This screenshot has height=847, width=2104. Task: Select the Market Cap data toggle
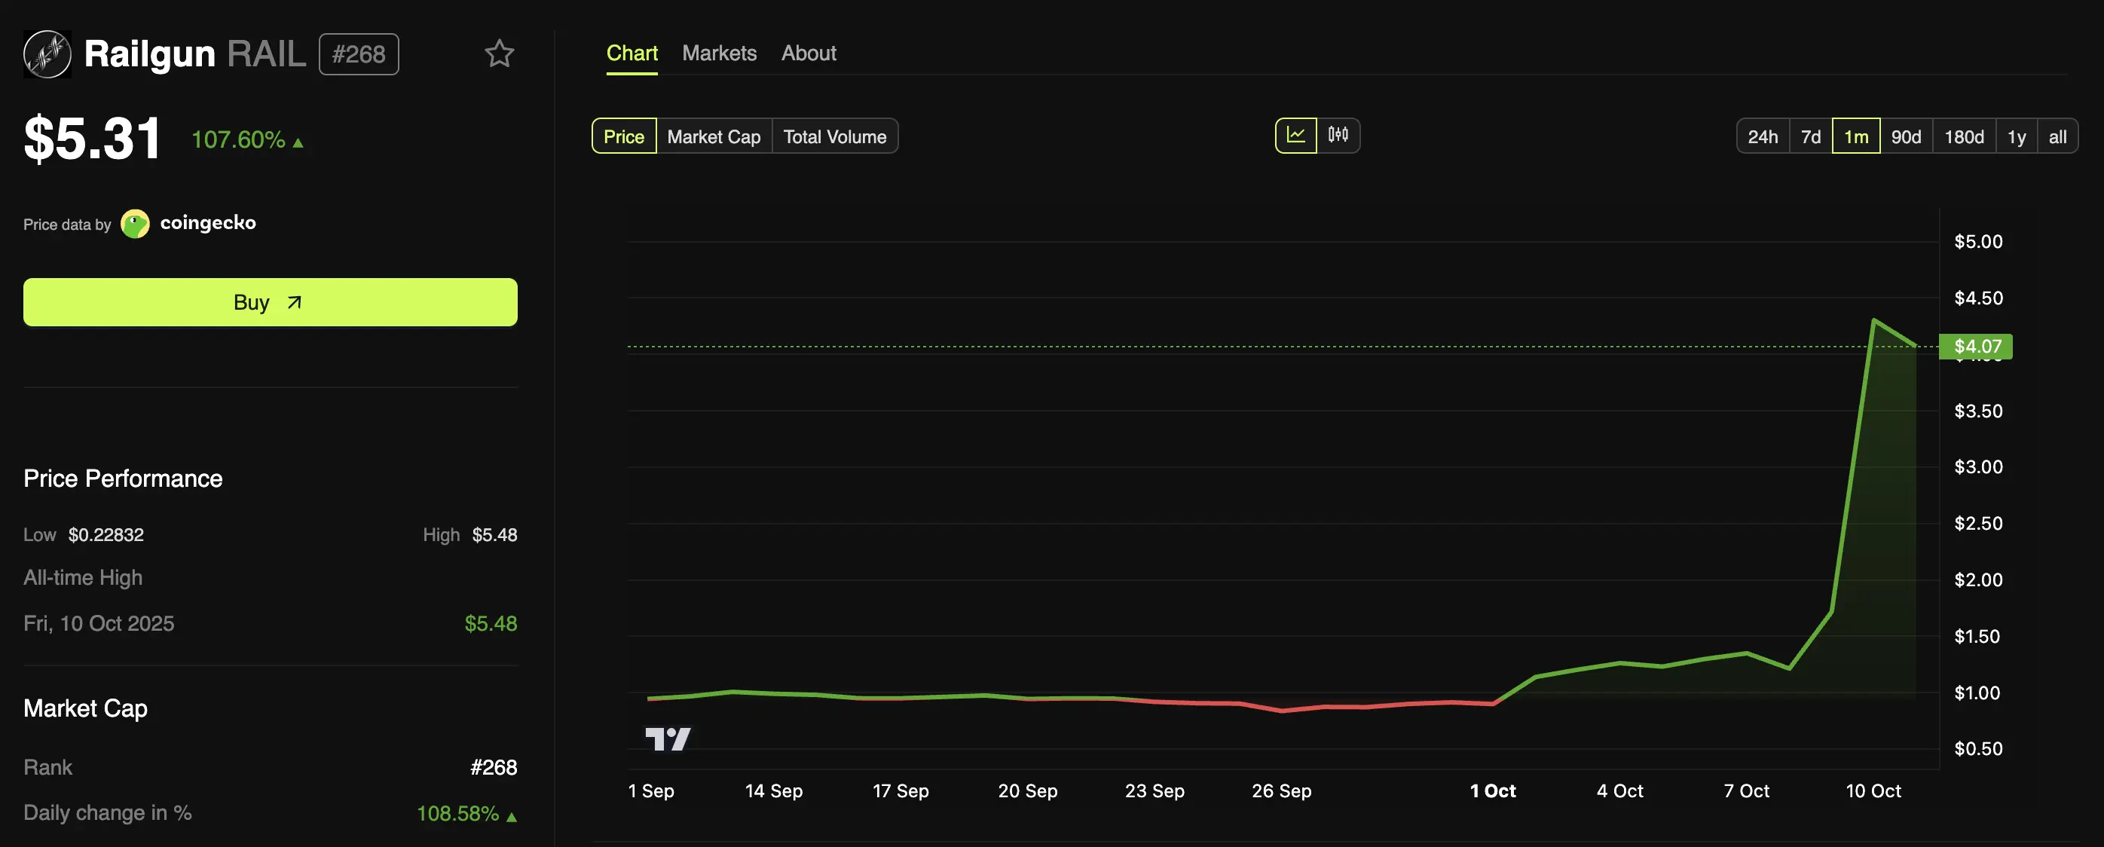[x=713, y=136]
